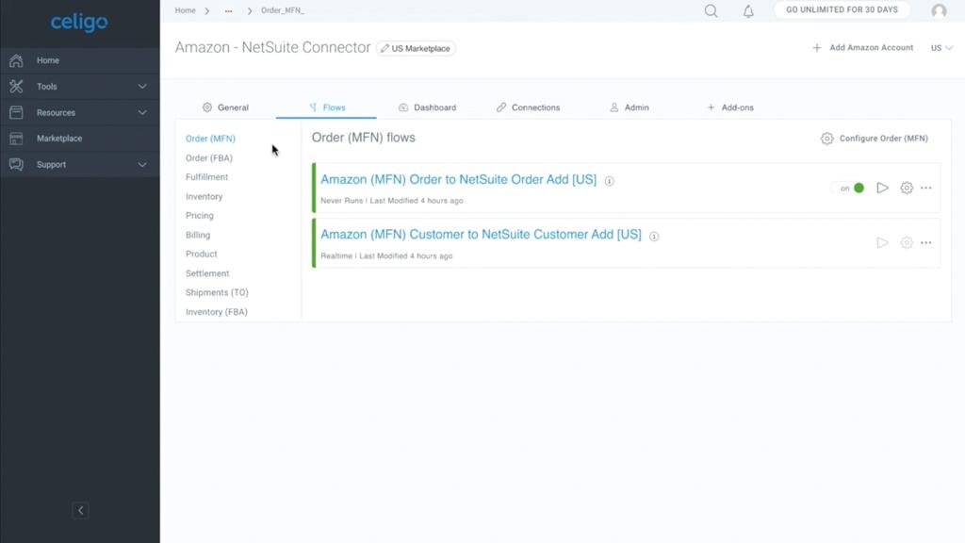965x543 pixels.
Task: Open Amazon (MFN) Customer to NetSuite Customer Add flow
Action: [x=481, y=235]
